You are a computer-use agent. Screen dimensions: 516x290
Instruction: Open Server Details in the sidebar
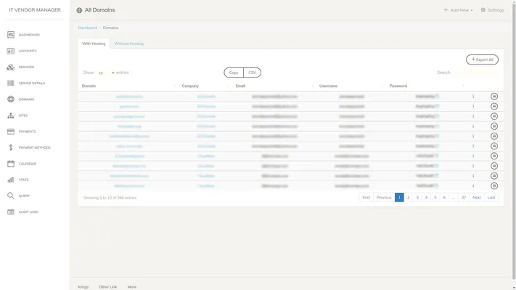(31, 83)
